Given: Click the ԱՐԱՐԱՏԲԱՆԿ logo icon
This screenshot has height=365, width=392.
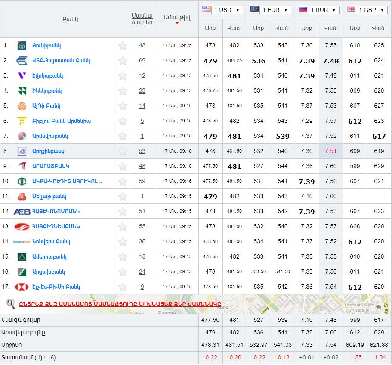Looking at the screenshot, I should tap(22, 166).
